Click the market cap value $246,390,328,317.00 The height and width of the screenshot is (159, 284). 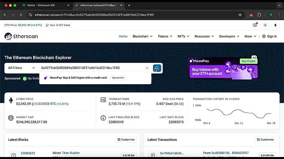tap(32, 122)
